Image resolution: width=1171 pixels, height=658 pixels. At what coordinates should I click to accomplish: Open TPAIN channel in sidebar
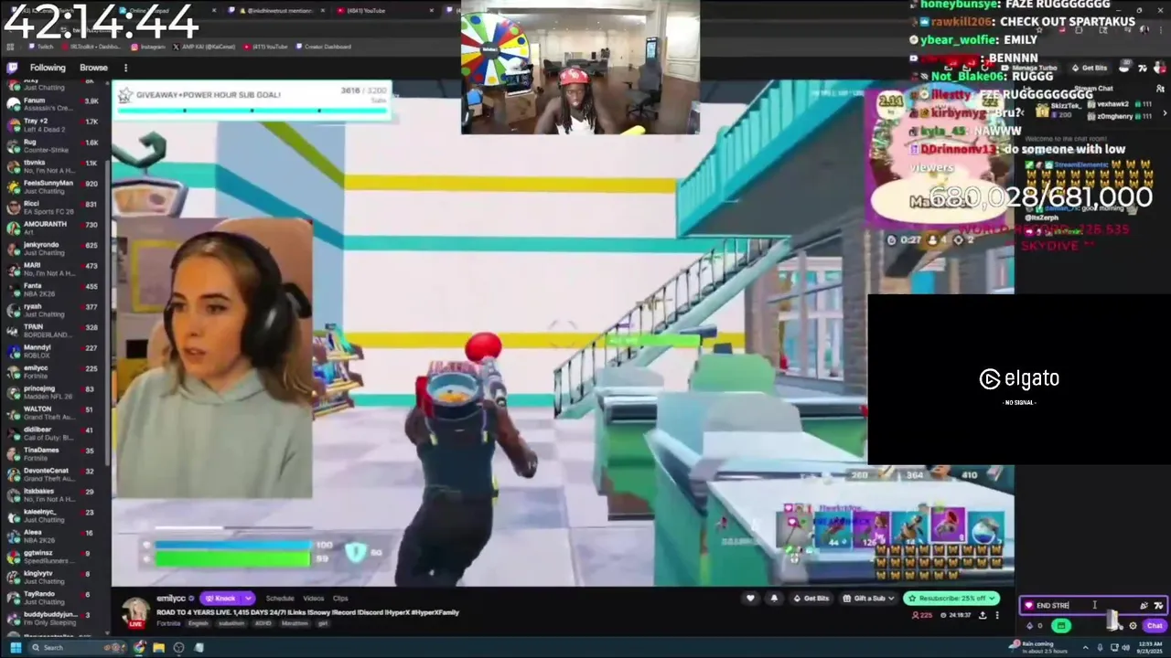click(55, 330)
